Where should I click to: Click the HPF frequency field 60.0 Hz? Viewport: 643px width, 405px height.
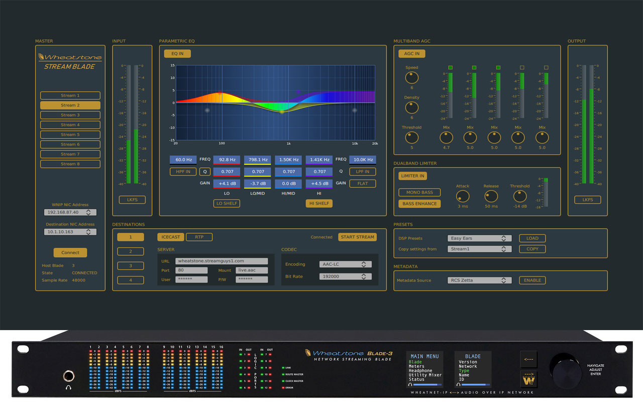(x=183, y=160)
